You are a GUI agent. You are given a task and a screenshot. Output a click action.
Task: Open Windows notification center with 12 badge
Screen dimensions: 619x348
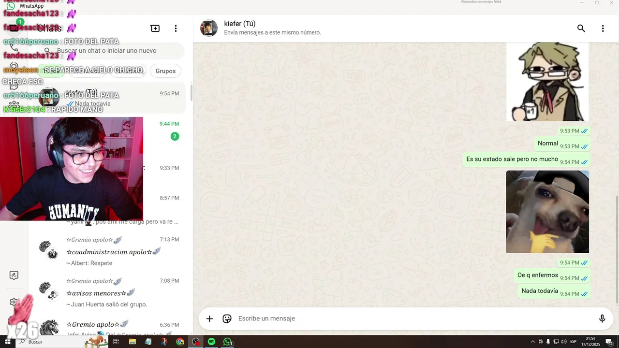pos(609,342)
